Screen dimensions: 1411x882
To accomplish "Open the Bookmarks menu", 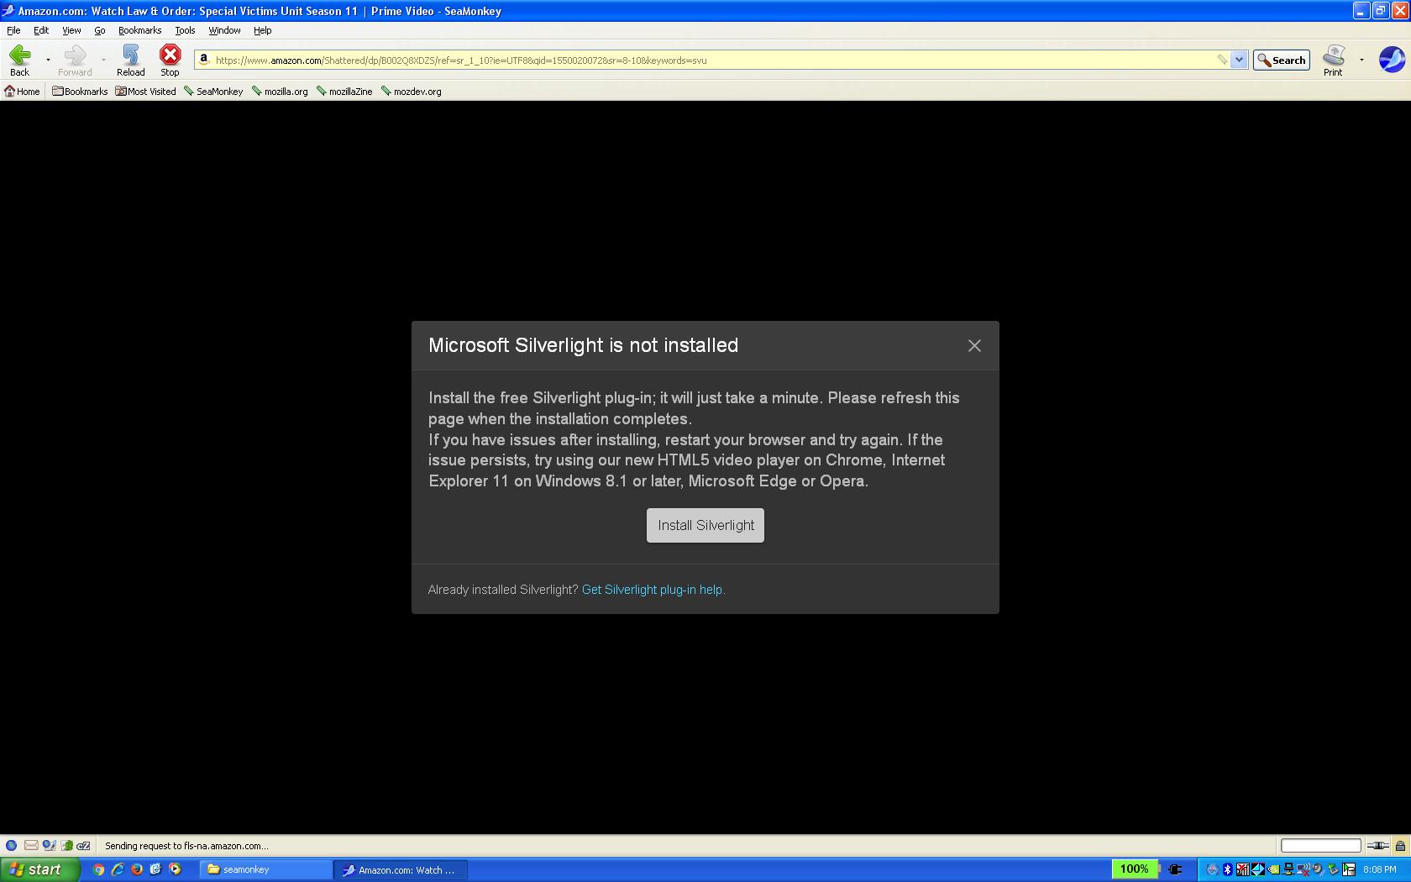I will coord(139,30).
